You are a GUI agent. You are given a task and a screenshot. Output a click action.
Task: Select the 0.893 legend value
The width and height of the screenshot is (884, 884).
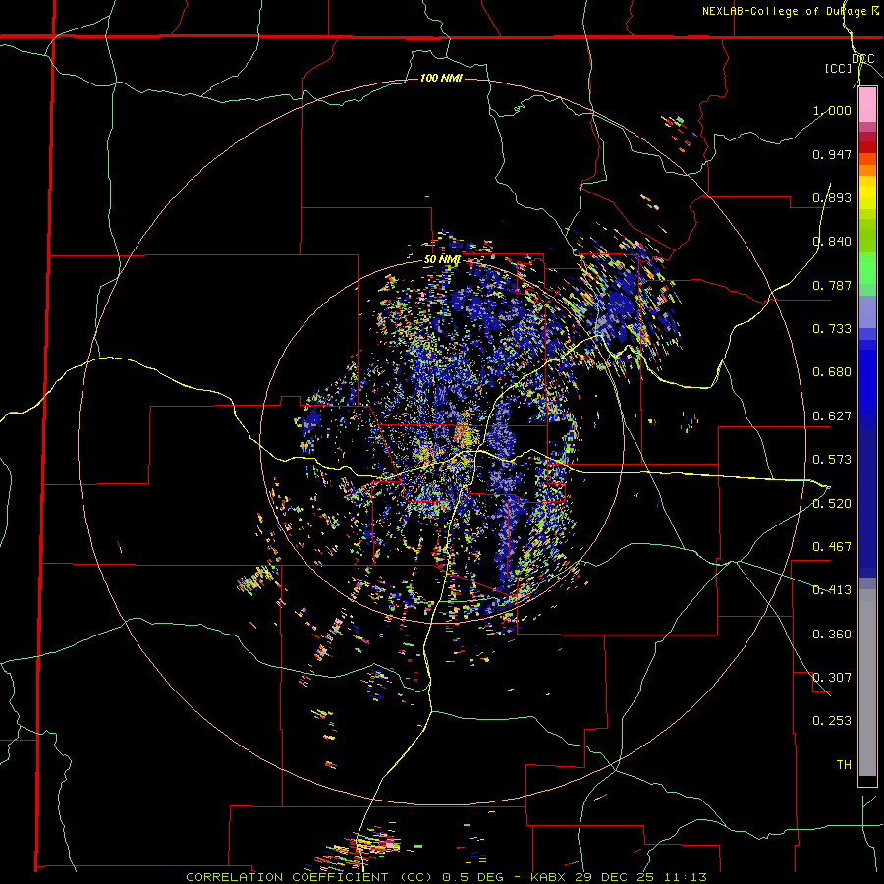[832, 197]
